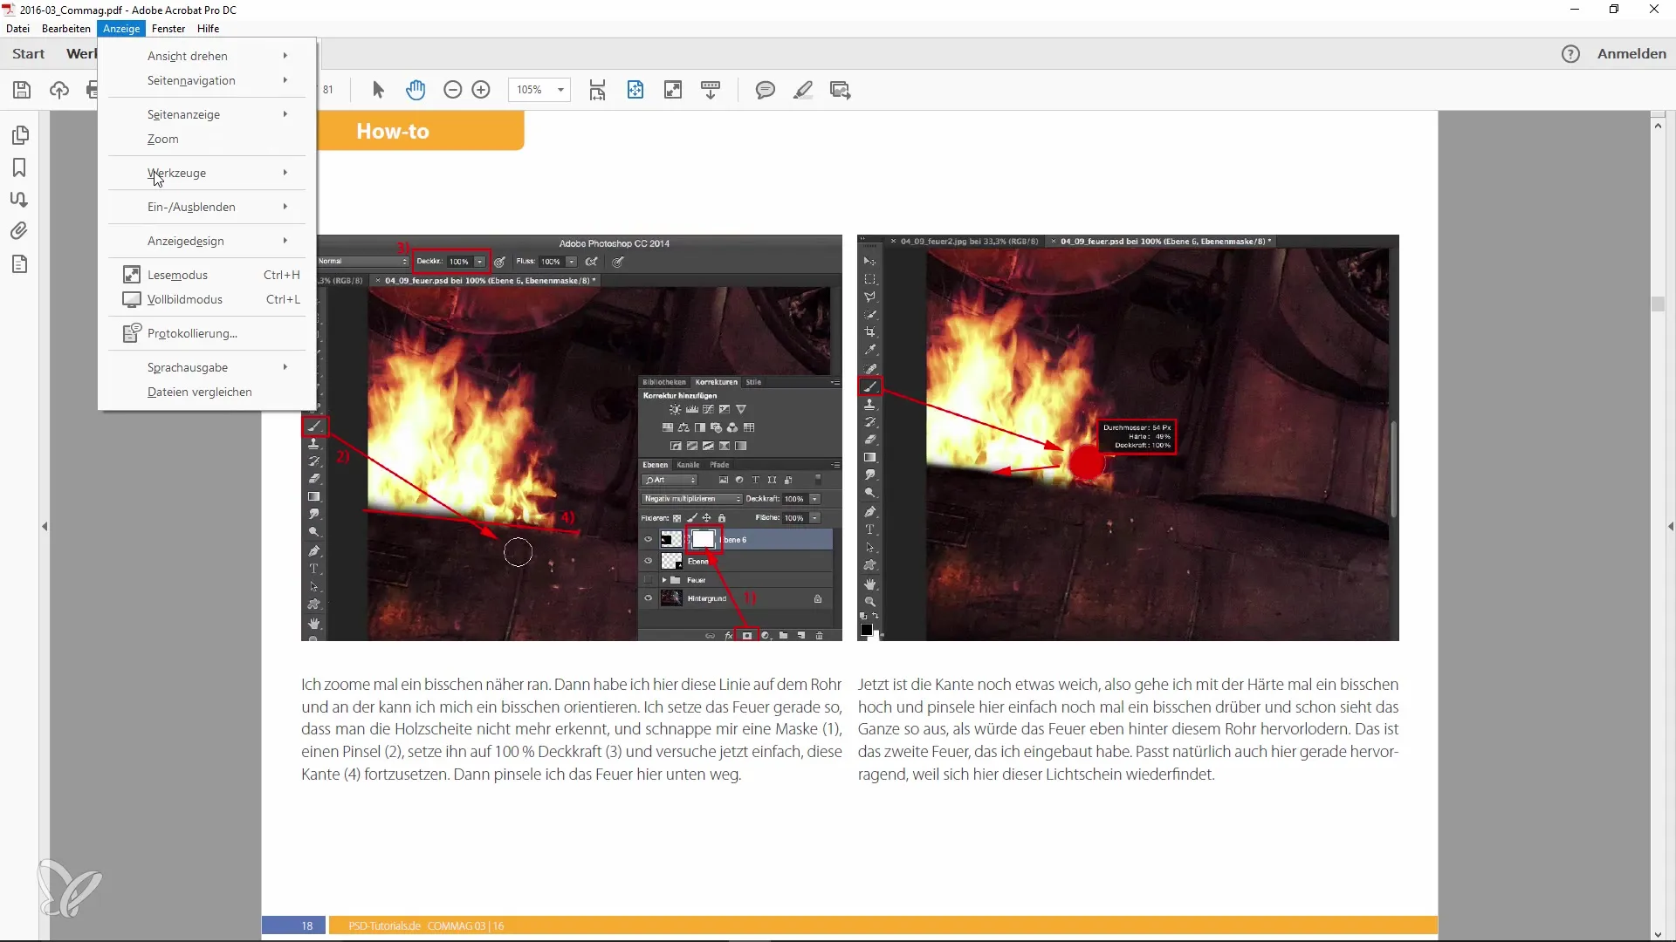The width and height of the screenshot is (1676, 942).
Task: Click the Help question mark icon
Action: [1570, 54]
